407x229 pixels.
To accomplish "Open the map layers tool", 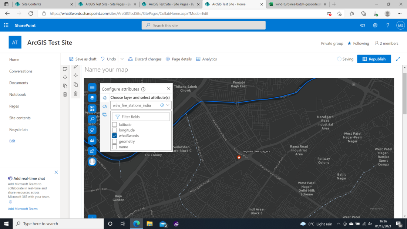I will [92, 98].
